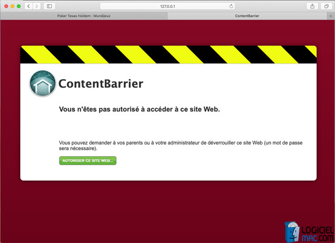Click the "Vous n'êtes pas autorisé" heading
The height and width of the screenshot is (243, 335).
(x=139, y=109)
